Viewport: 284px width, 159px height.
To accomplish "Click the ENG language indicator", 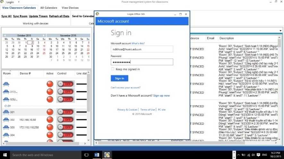I will tap(264, 155).
